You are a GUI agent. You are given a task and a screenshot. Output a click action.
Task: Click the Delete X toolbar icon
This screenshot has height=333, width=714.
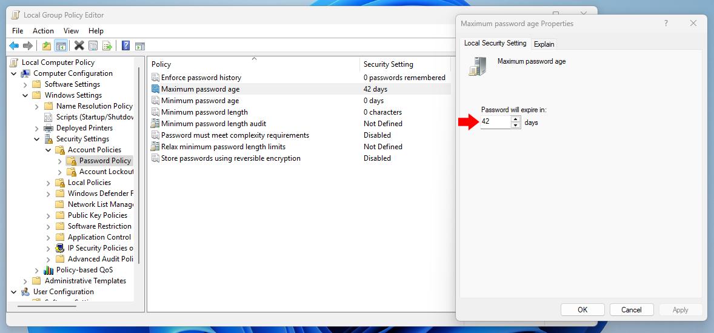pyautogui.click(x=79, y=45)
